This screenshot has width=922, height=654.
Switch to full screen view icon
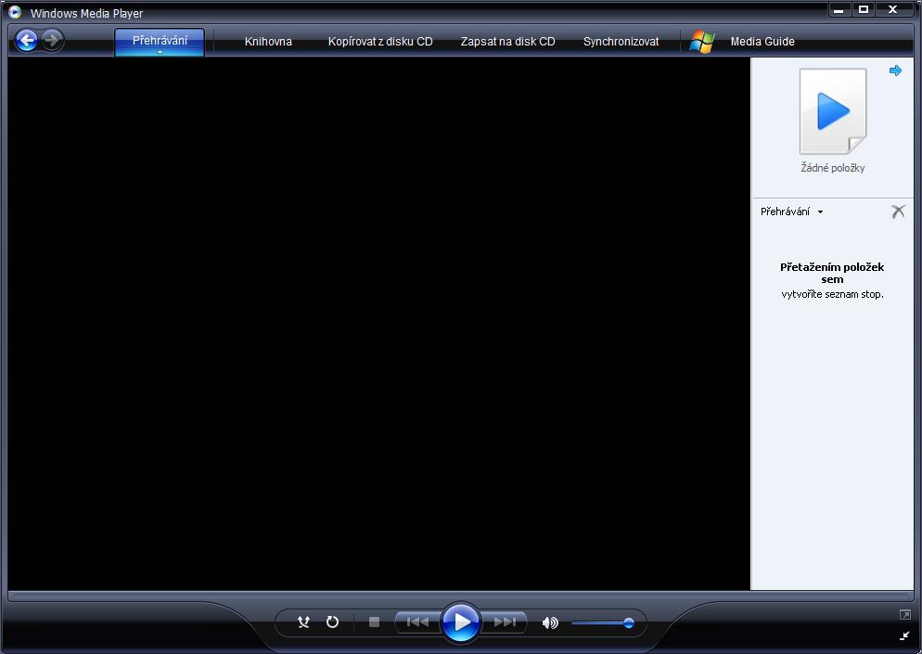(905, 615)
